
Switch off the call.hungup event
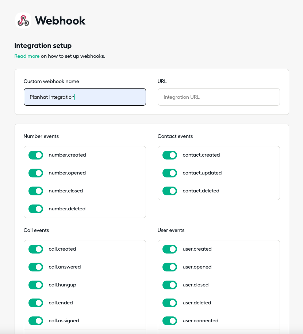tap(36, 285)
